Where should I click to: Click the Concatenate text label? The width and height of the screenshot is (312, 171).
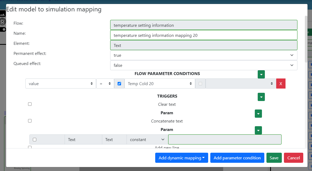click(x=167, y=121)
